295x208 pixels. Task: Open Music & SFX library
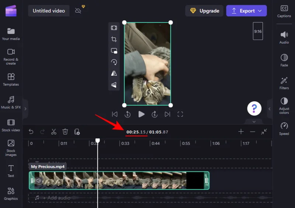point(11,102)
